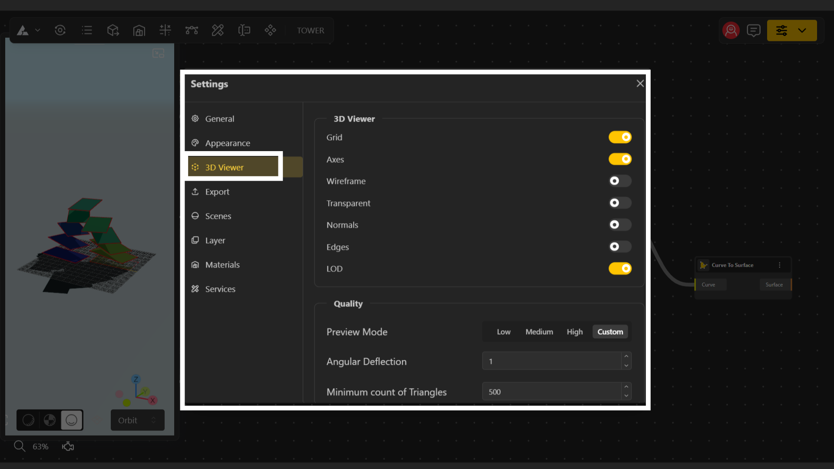
Task: Switch to the Appearance settings tab
Action: tap(227, 143)
